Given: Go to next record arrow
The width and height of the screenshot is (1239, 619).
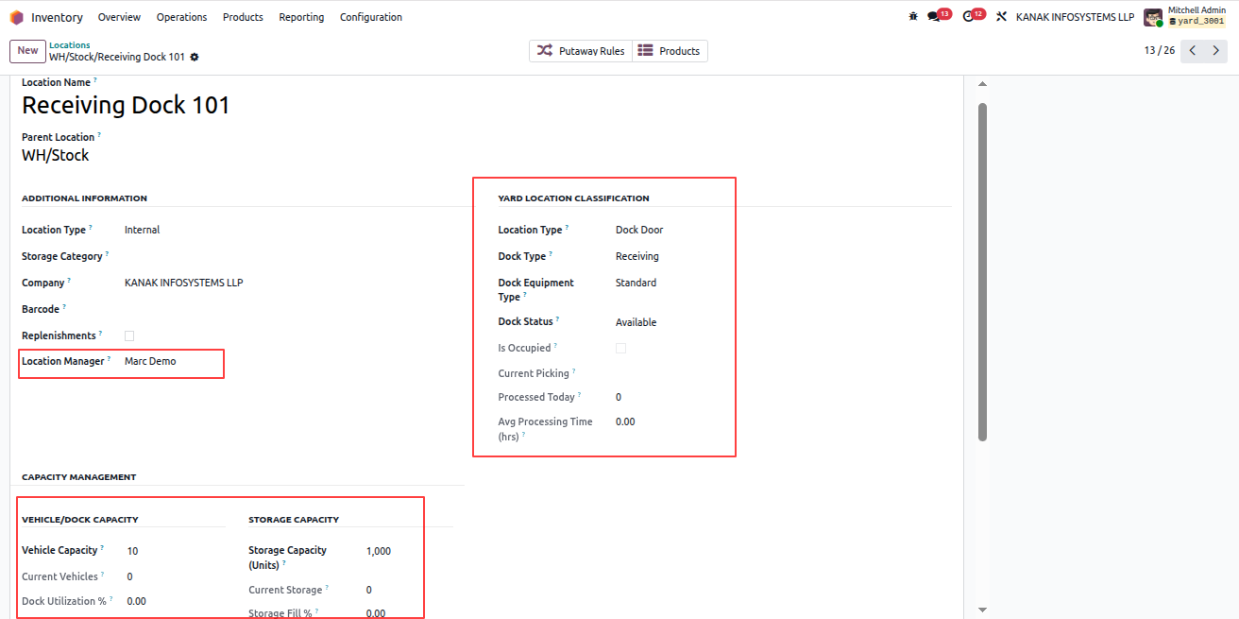Looking at the screenshot, I should pyautogui.click(x=1216, y=51).
